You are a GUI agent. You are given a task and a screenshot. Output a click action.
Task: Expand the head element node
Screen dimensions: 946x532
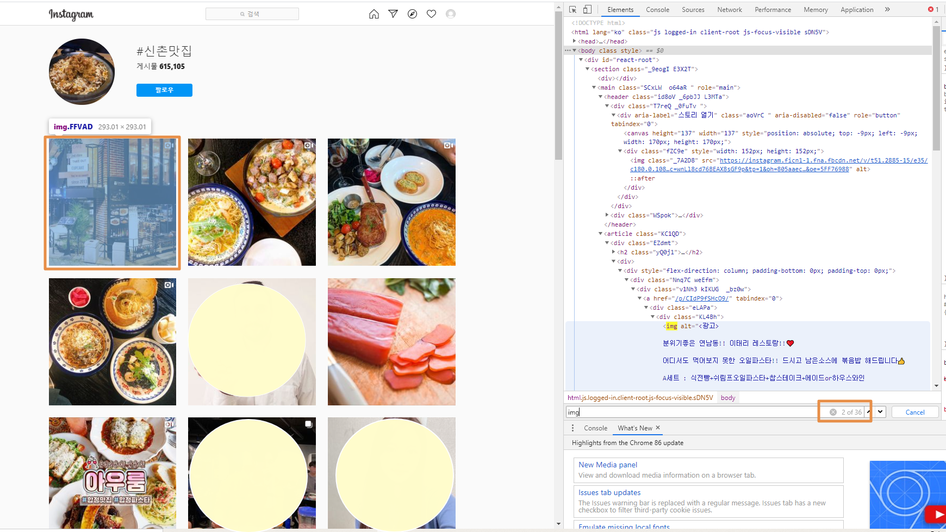coord(574,41)
